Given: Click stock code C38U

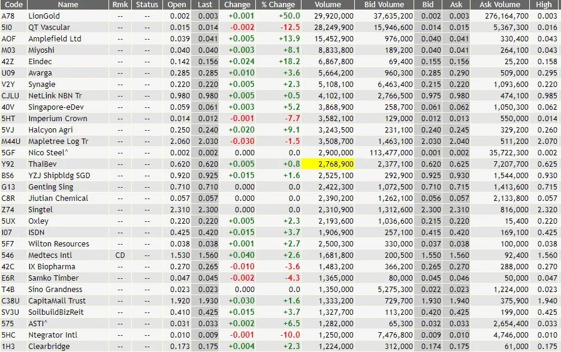Looking at the screenshot, I should pos(10,301).
